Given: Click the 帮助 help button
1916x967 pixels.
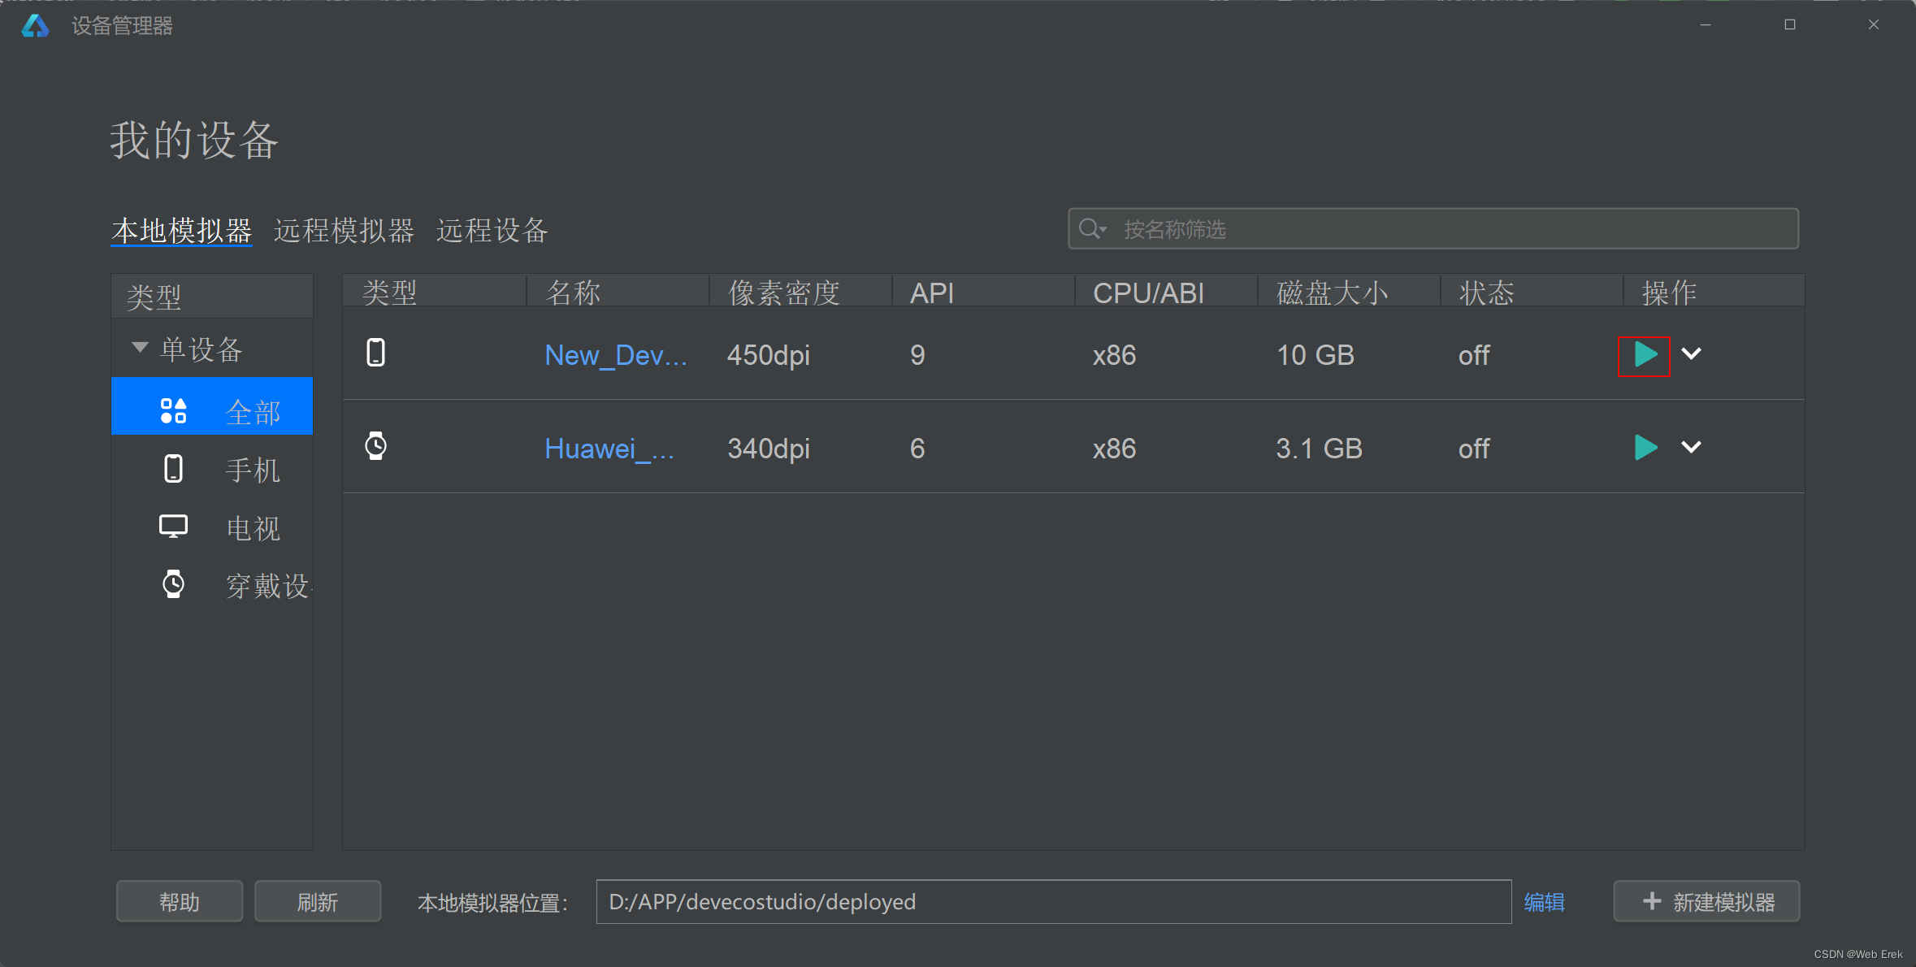Looking at the screenshot, I should (180, 902).
